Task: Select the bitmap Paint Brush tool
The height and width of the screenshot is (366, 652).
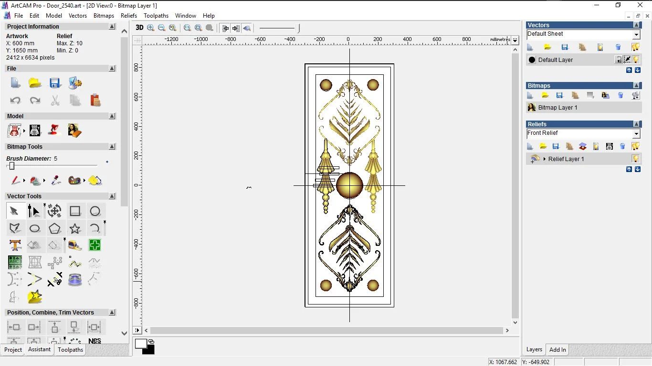Action: click(16, 181)
